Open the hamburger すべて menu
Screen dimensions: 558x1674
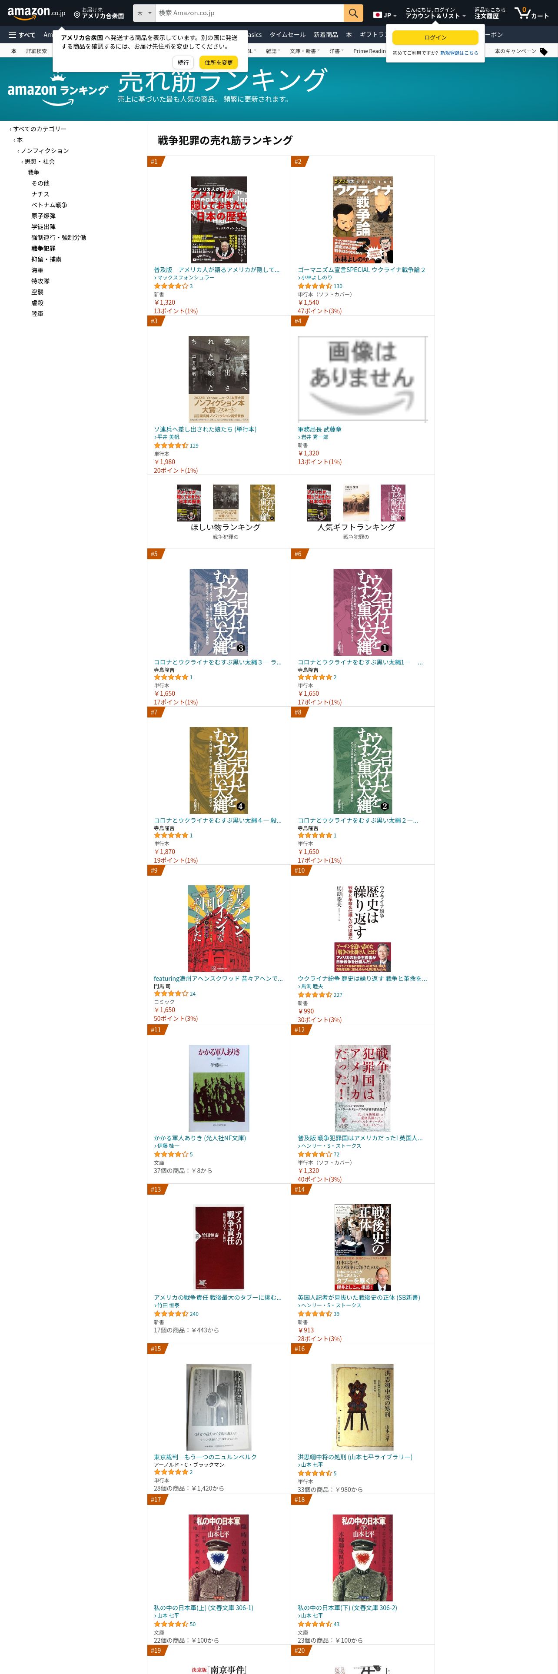tap(22, 35)
